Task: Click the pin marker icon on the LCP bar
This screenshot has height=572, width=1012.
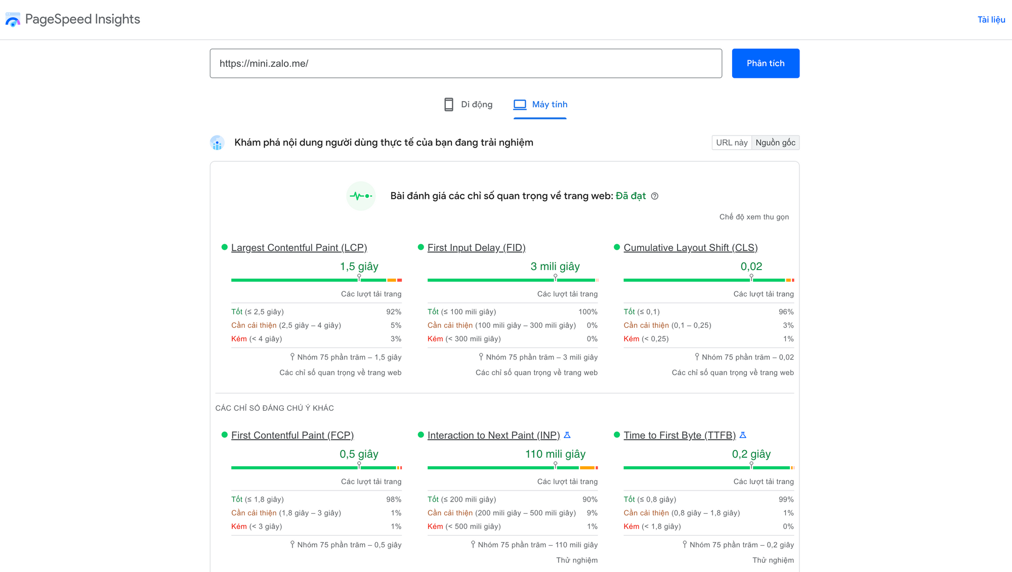Action: pos(359,278)
